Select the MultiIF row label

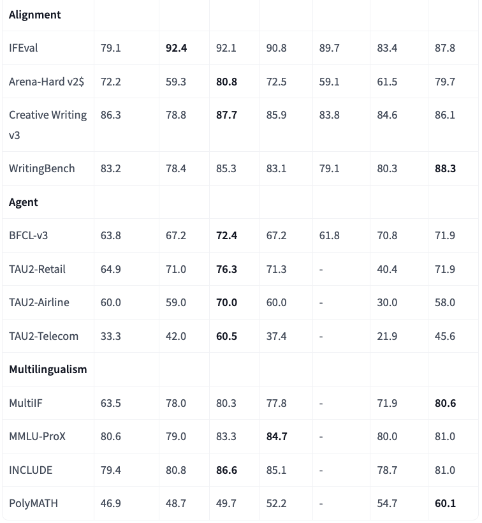(x=26, y=403)
